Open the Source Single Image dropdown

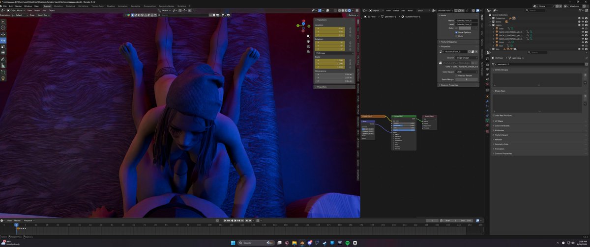click(467, 58)
